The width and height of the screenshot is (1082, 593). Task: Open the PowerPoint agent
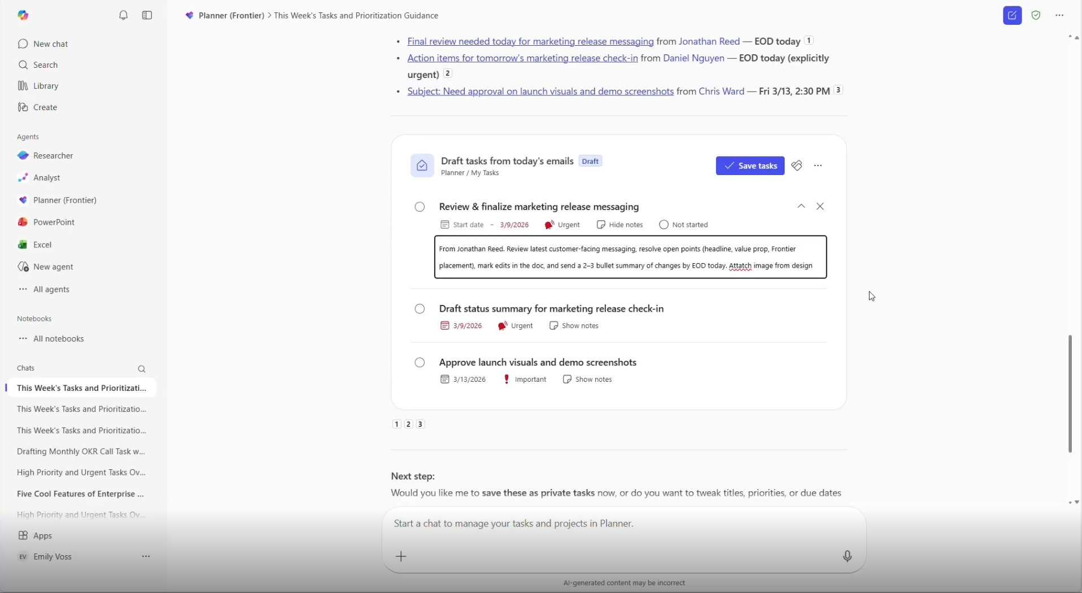pos(46,223)
